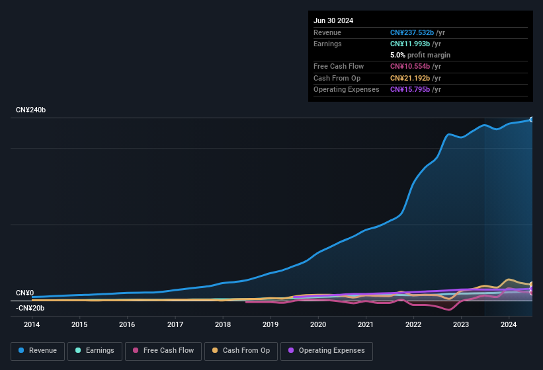Click the CN¥10.554b free cash flow value
Viewport: 543px width, 370px height.
click(410, 66)
